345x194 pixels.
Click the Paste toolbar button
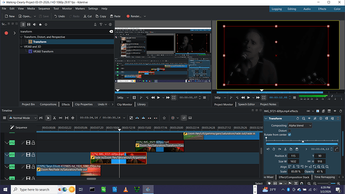[115, 16]
